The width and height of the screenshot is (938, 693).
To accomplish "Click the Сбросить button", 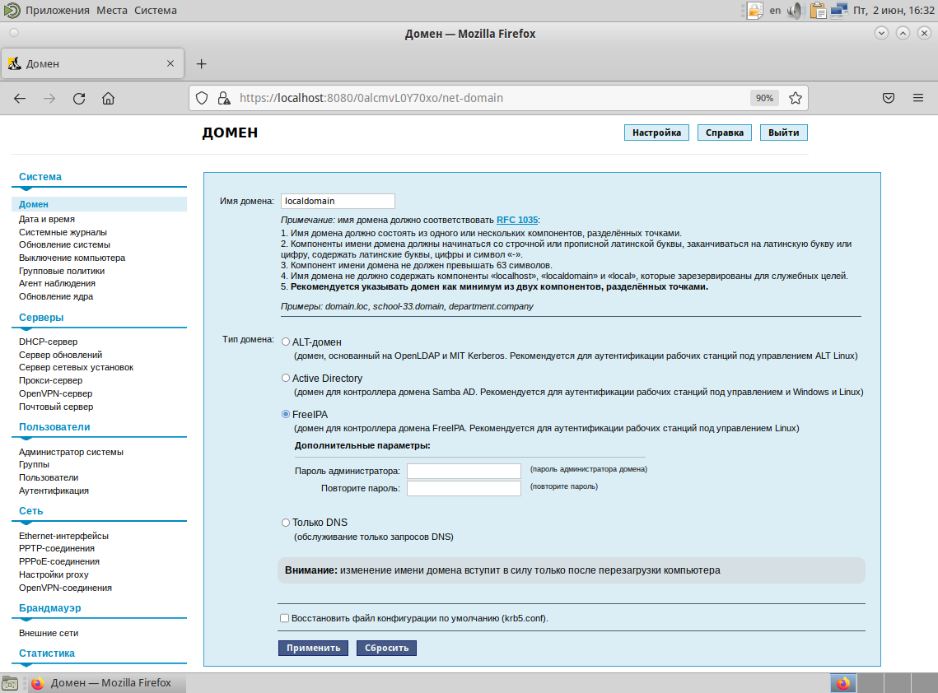I will coord(386,648).
